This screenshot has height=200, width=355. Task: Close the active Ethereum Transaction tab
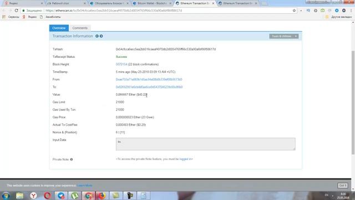click(x=213, y=3)
